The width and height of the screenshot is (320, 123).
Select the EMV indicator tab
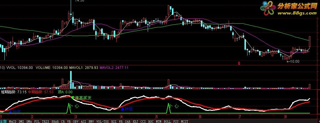click(91, 122)
